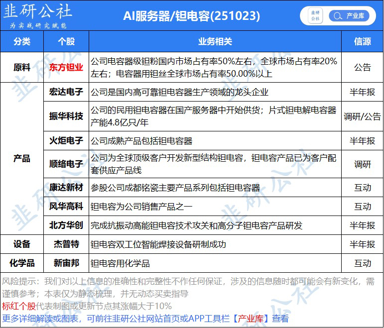Click the stock 火炬电子
Viewport: 384px width, 328px height.
66,141
